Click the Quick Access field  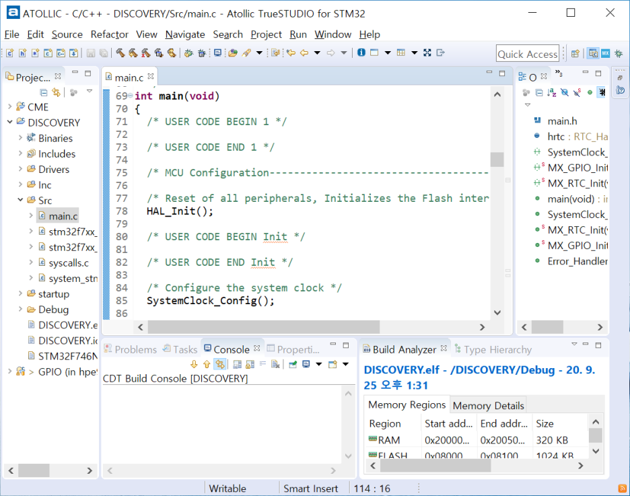tap(528, 54)
